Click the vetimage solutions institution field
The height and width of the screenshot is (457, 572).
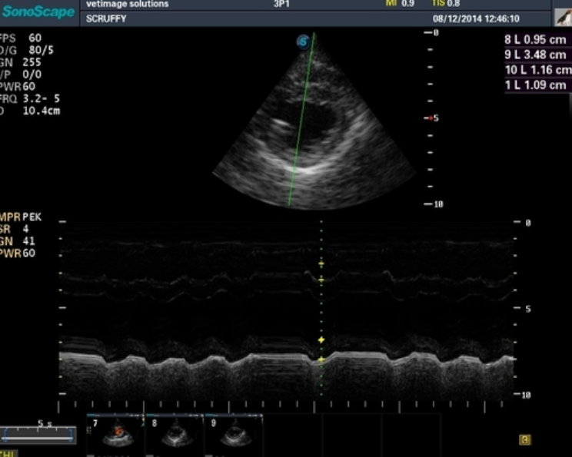(x=127, y=5)
